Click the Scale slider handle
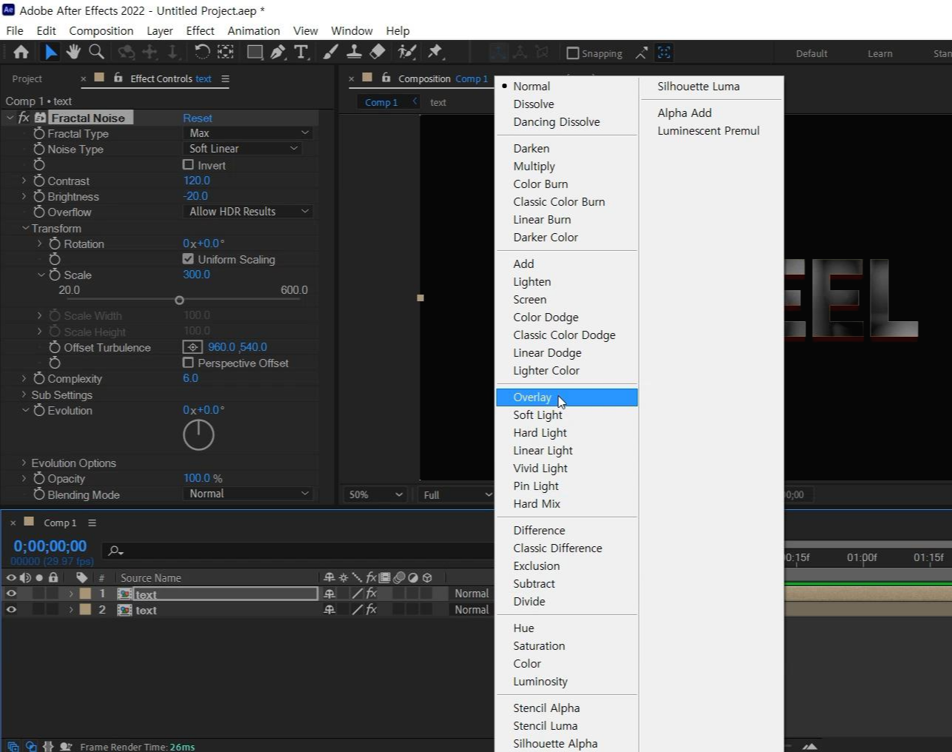The image size is (952, 752). (x=179, y=301)
